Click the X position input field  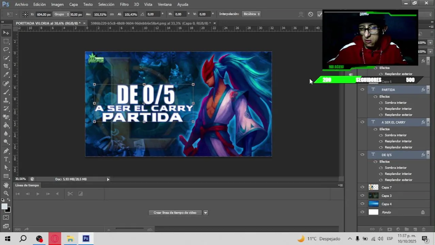pos(44,14)
